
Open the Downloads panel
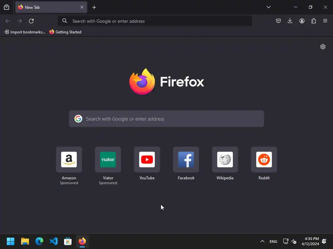[290, 21]
